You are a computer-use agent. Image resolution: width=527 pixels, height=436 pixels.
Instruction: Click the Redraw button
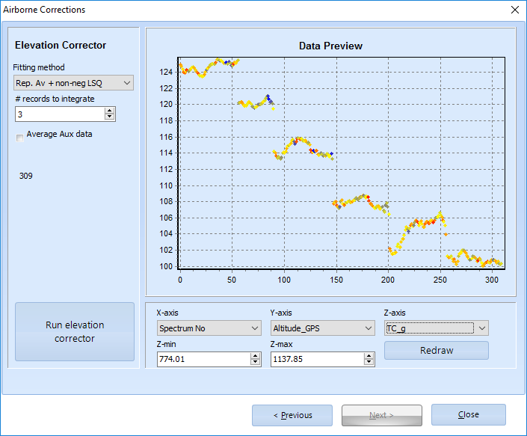436,351
